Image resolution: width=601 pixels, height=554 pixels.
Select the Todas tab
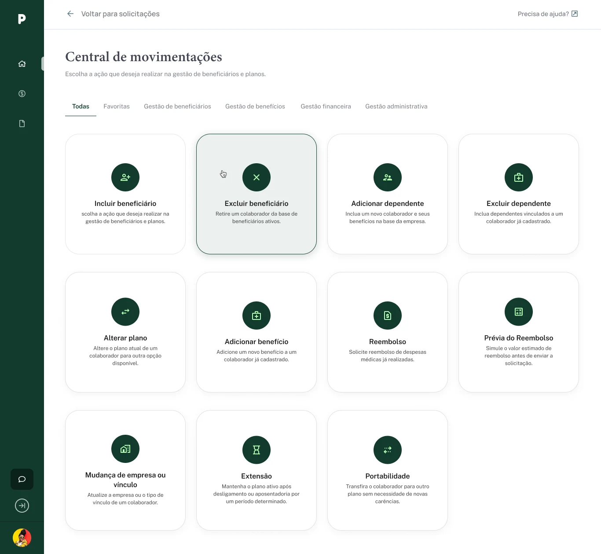pos(81,106)
